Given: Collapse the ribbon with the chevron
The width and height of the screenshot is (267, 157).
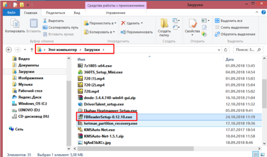Looking at the screenshot, I should 257,12.
